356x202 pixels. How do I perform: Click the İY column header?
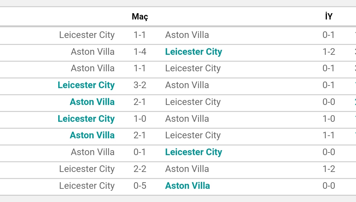[329, 17]
